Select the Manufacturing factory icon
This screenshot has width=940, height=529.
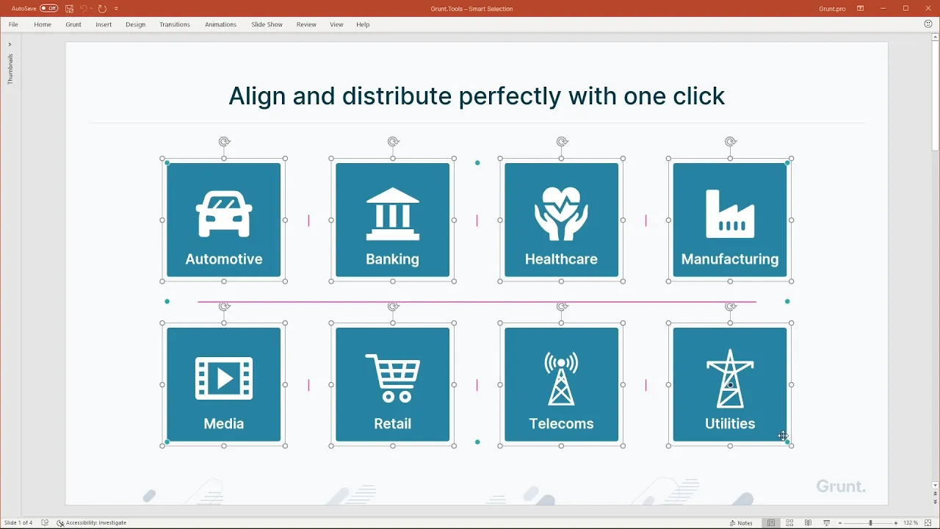[x=730, y=214]
